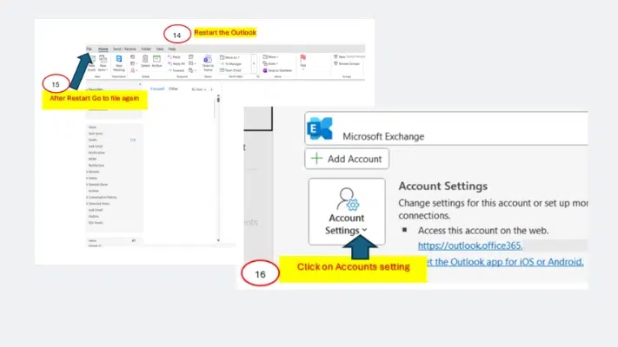Click Reply in the Respond group
Viewport: 618px width, 347px height.
pyautogui.click(x=174, y=57)
